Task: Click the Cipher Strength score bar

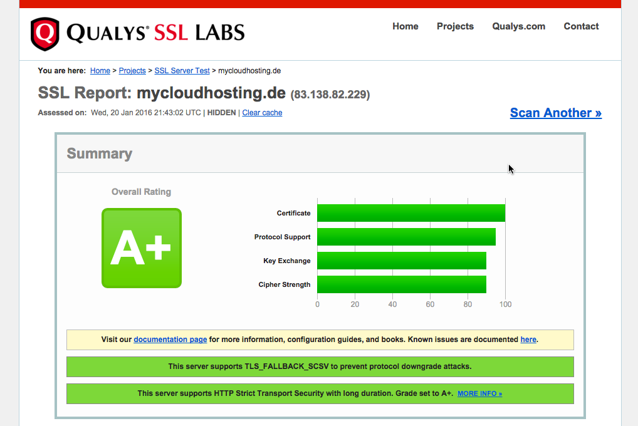Action: point(402,284)
